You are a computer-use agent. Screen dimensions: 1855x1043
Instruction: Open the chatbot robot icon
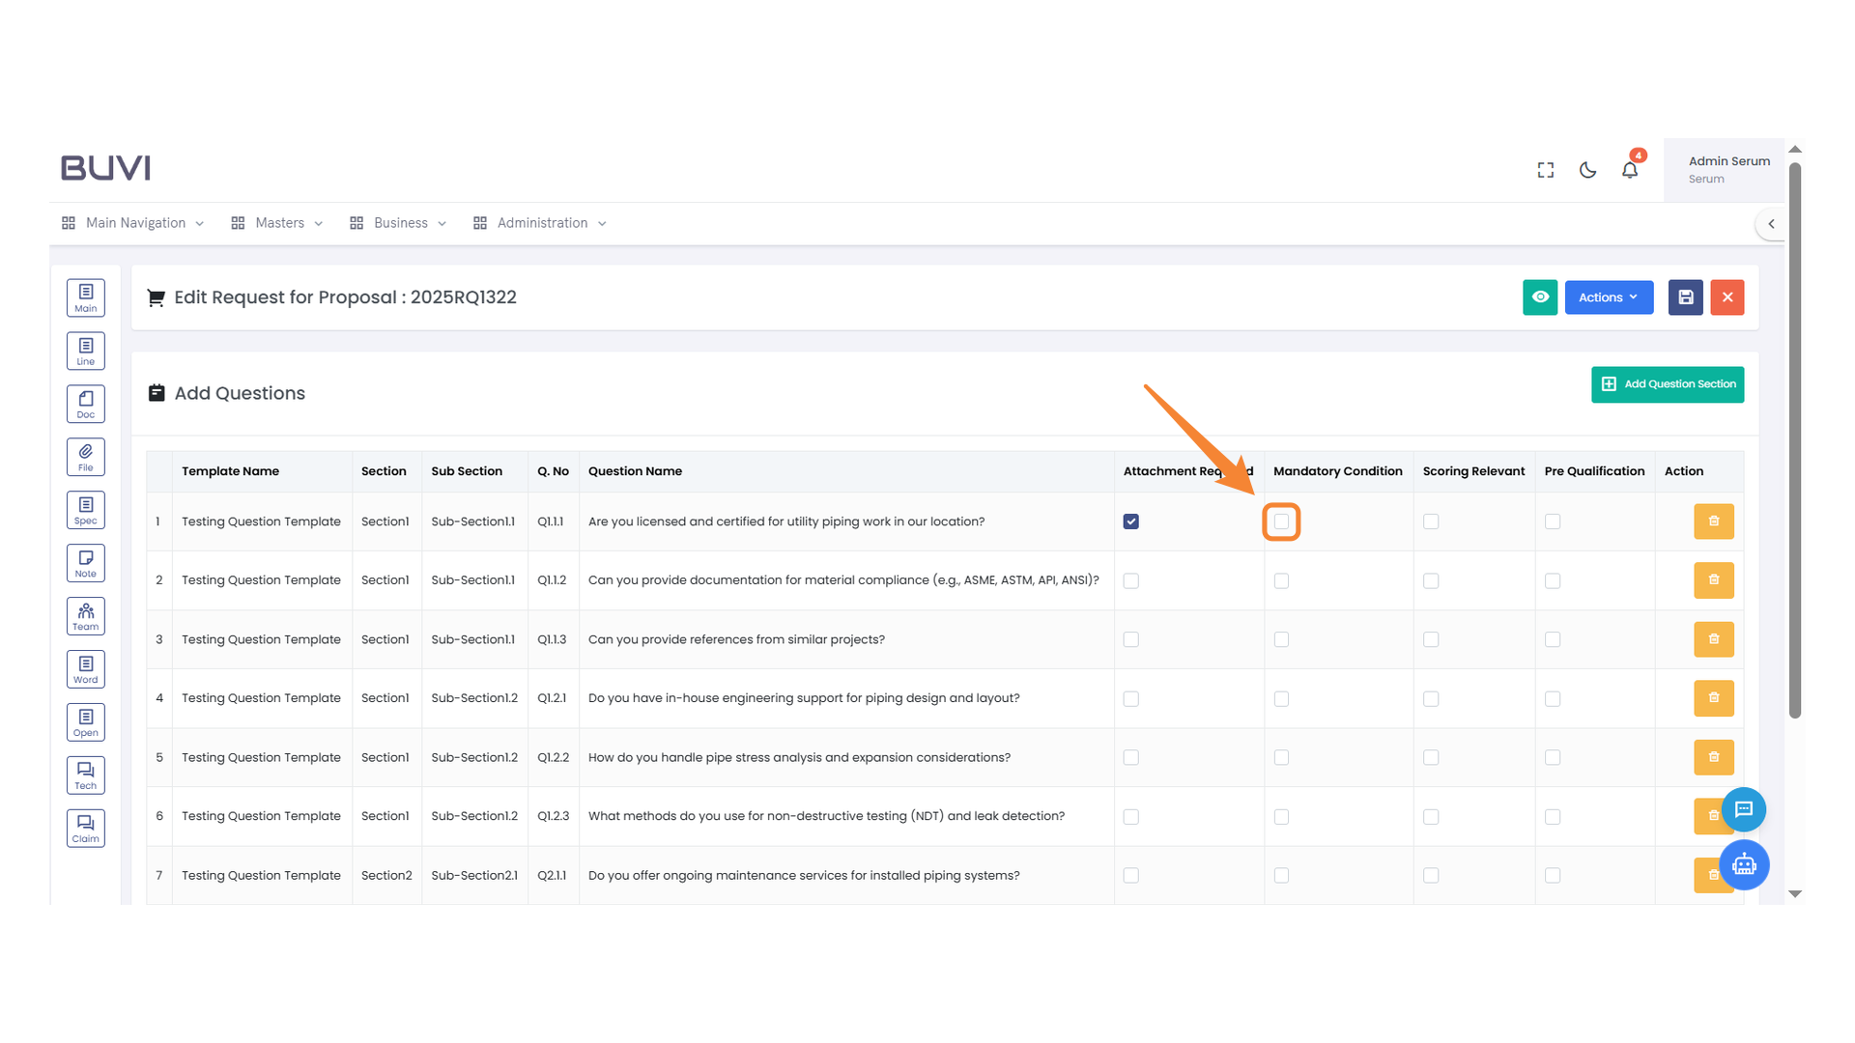[1744, 864]
